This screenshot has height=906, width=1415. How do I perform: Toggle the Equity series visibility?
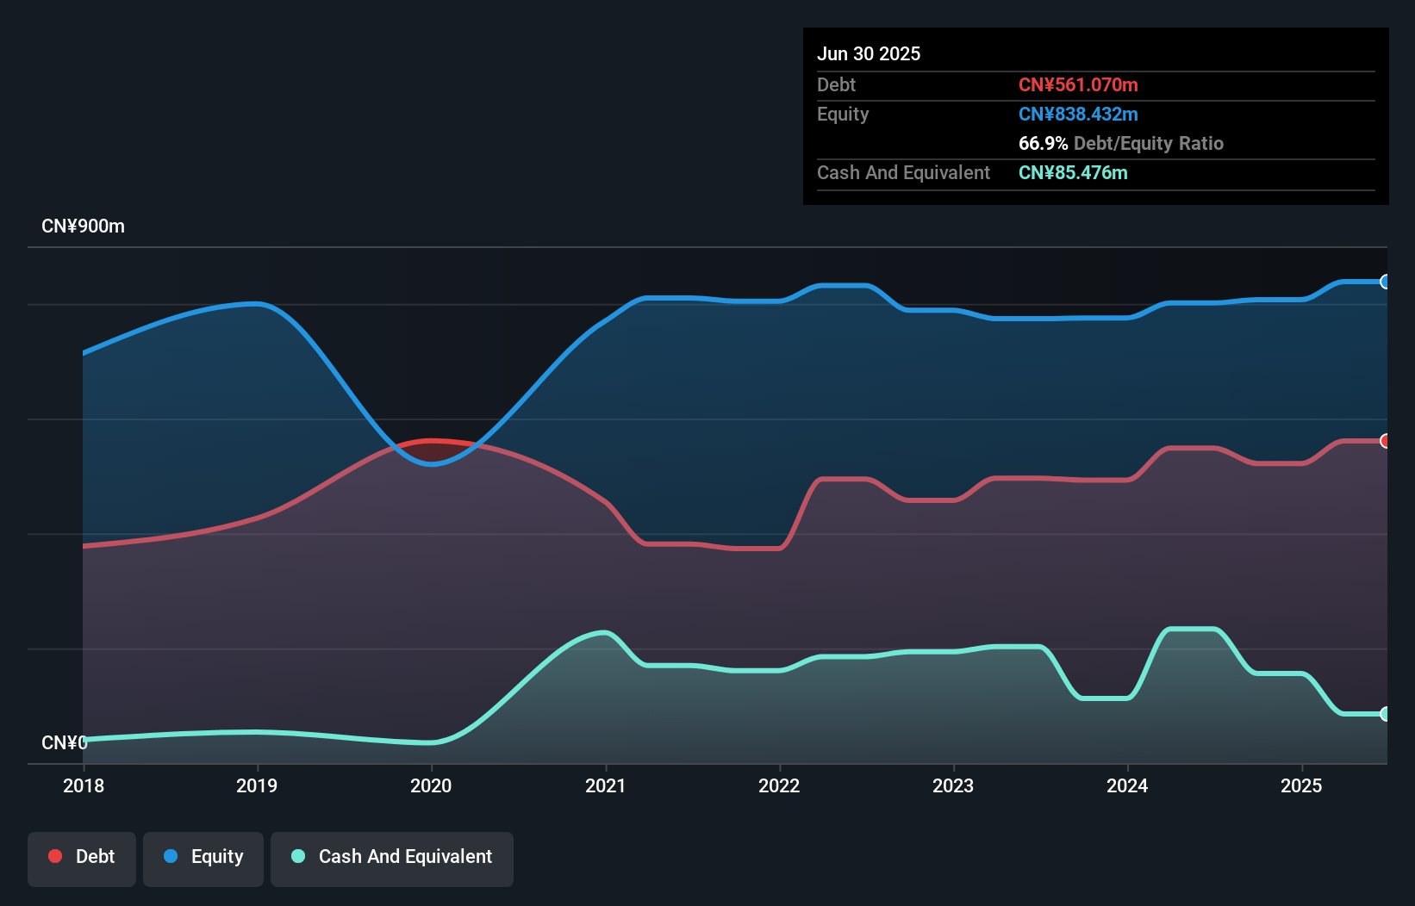point(203,856)
